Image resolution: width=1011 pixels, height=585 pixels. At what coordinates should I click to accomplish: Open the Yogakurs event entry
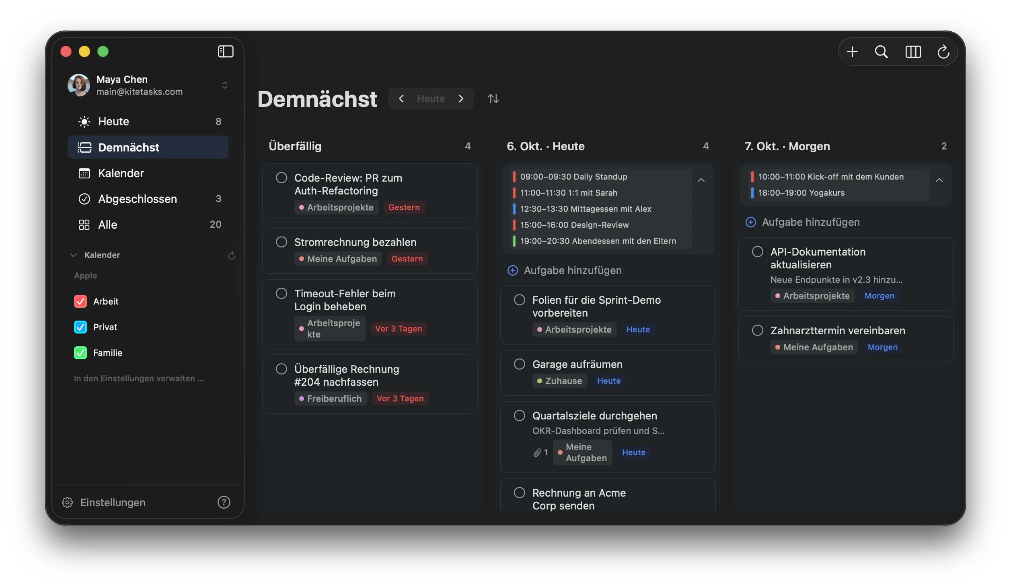[x=839, y=193]
